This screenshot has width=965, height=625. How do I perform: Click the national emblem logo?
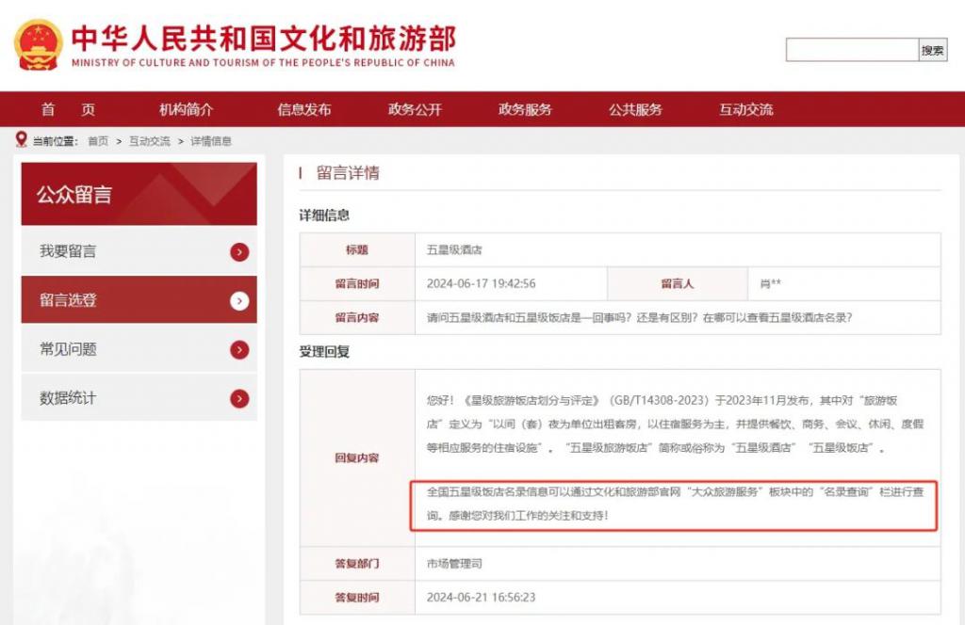point(38,45)
